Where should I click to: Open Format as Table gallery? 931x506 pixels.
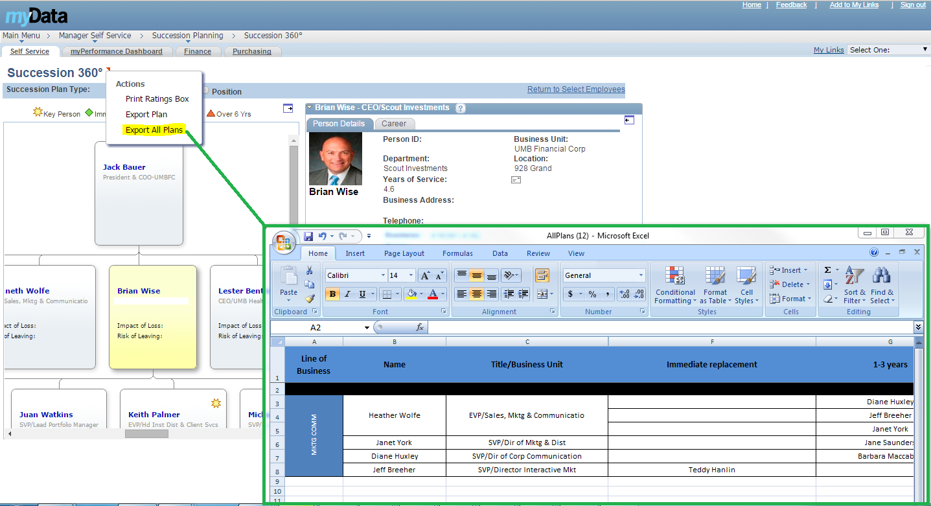click(715, 285)
